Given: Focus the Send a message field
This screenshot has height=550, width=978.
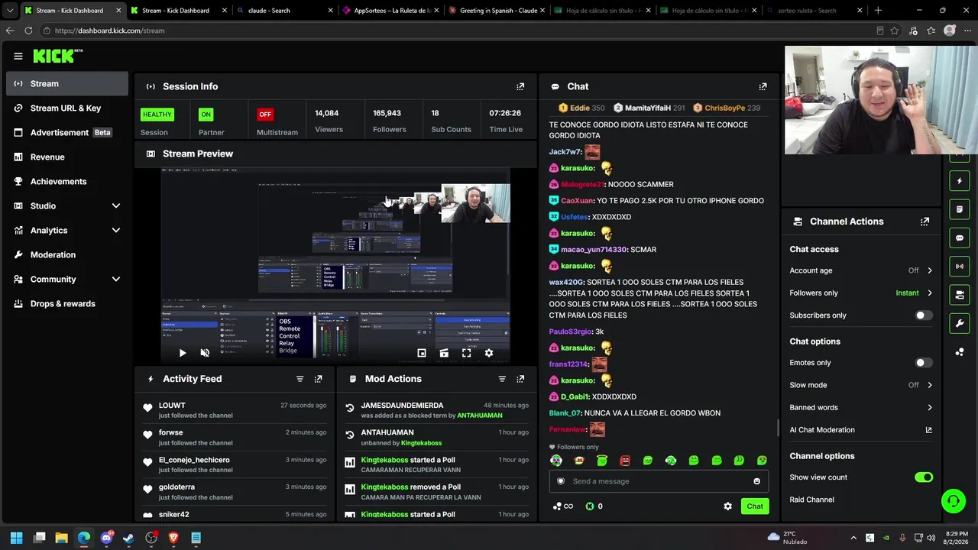Looking at the screenshot, I should click(658, 481).
